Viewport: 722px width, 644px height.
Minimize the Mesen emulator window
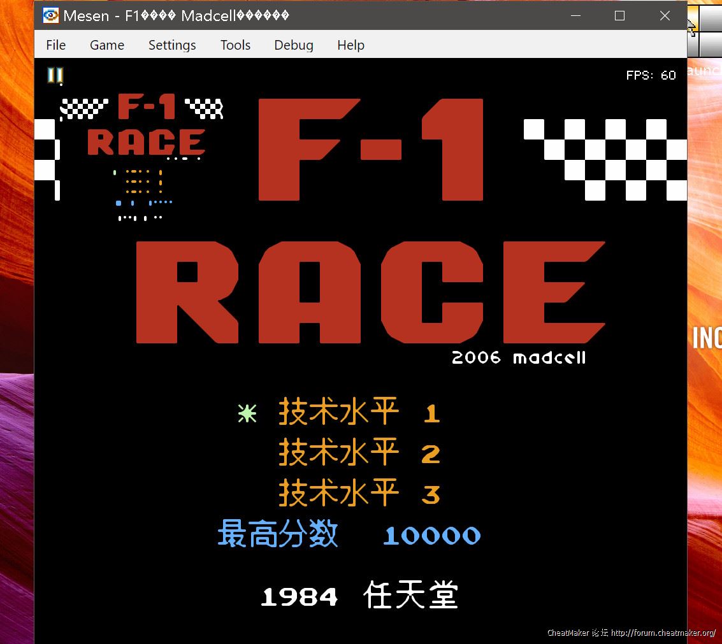(x=574, y=16)
